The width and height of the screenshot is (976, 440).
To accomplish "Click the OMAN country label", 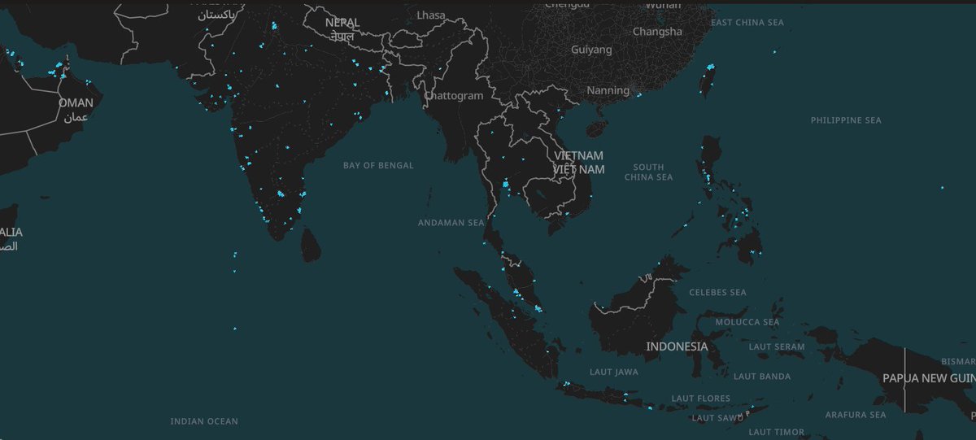I will (x=76, y=109).
